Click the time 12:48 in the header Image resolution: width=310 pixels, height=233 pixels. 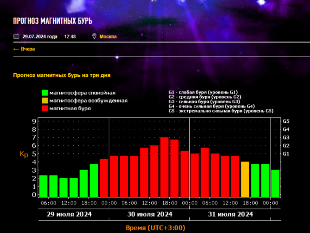click(70, 37)
